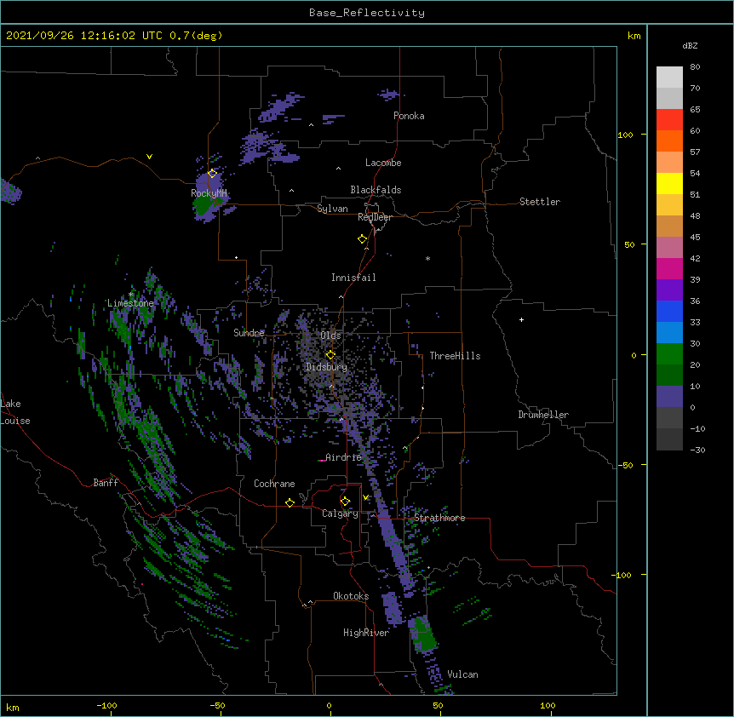Click the Didsbury label
Viewport: 734px width, 717px height.
[327, 367]
